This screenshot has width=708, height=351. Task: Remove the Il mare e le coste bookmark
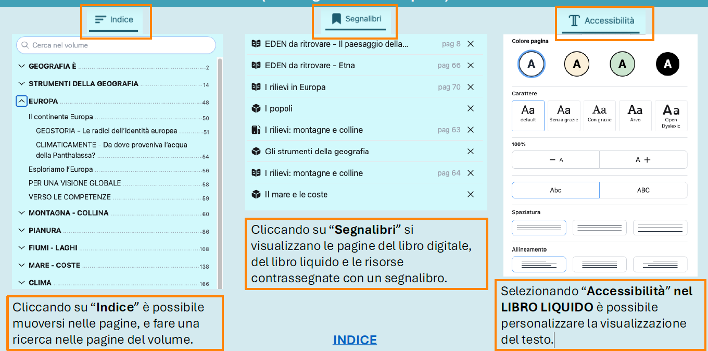(x=471, y=194)
